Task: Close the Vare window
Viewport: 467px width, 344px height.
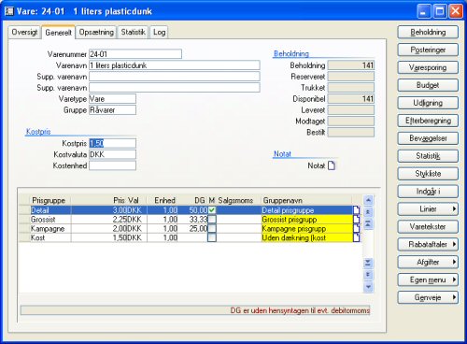Action: tap(456, 11)
